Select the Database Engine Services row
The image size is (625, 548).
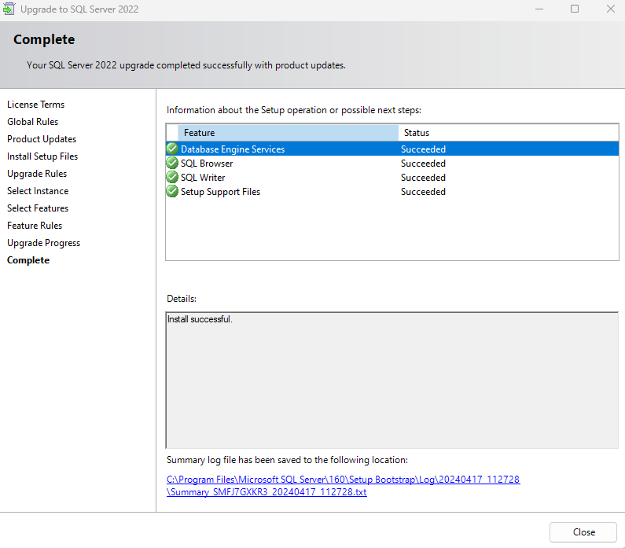click(x=392, y=149)
